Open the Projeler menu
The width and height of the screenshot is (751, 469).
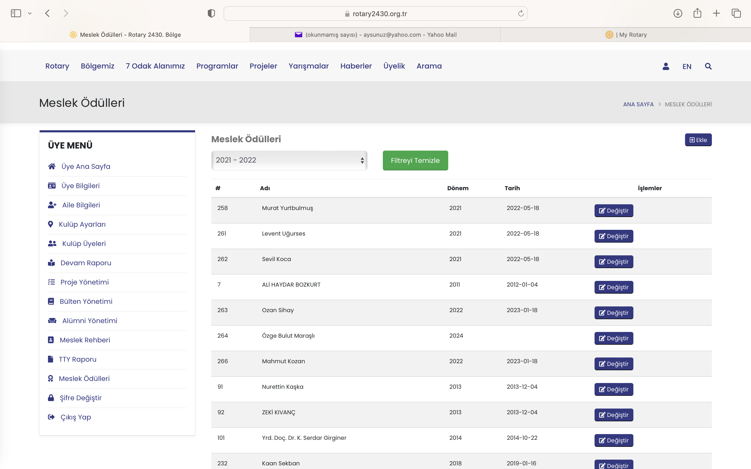click(x=263, y=66)
